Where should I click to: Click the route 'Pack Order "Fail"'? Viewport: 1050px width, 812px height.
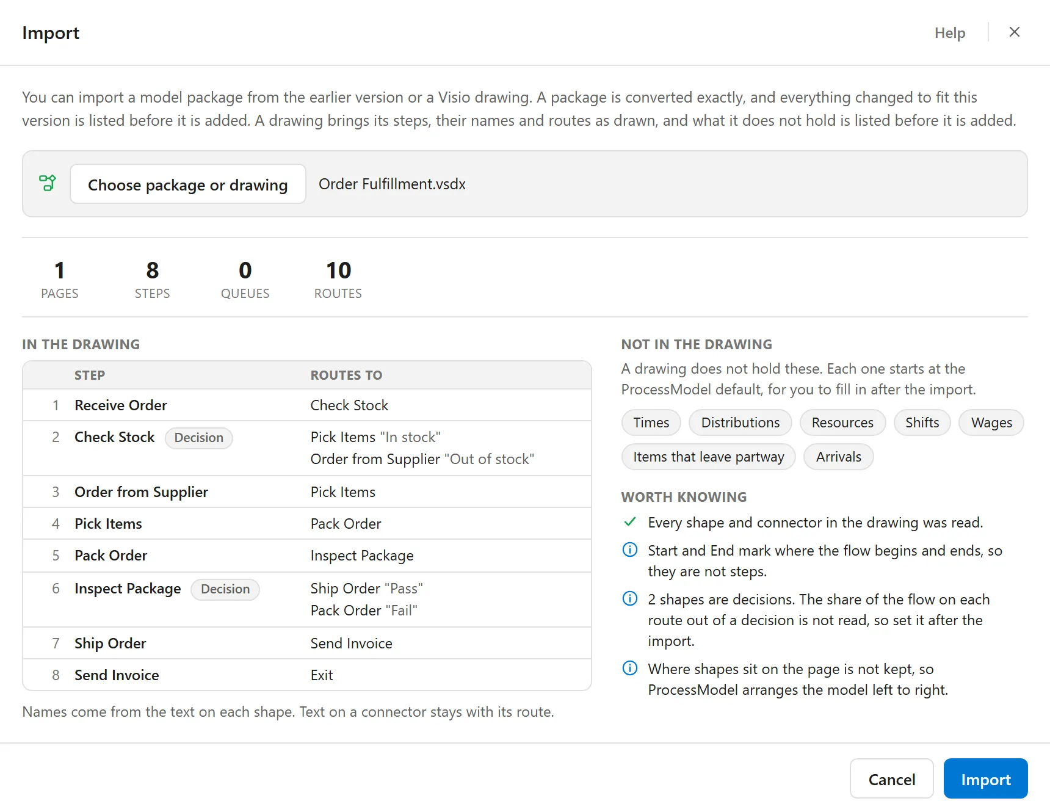point(364,611)
